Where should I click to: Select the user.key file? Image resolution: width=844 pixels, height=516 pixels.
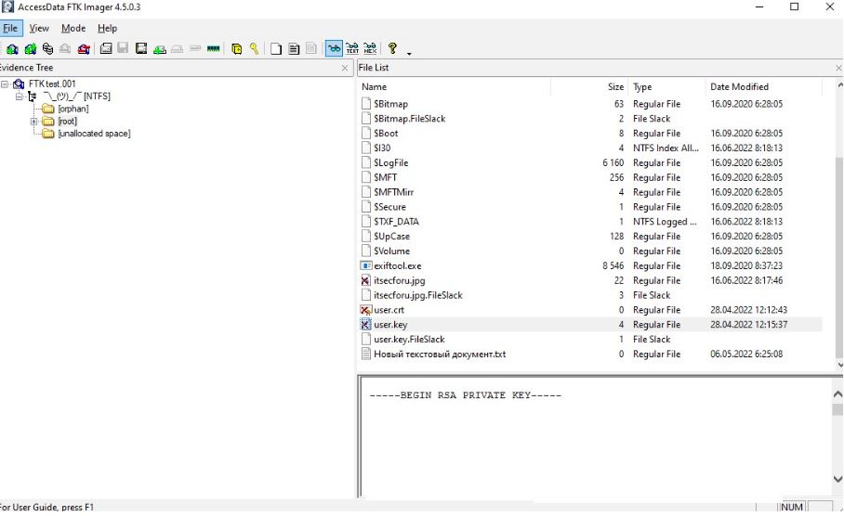point(590,325)
